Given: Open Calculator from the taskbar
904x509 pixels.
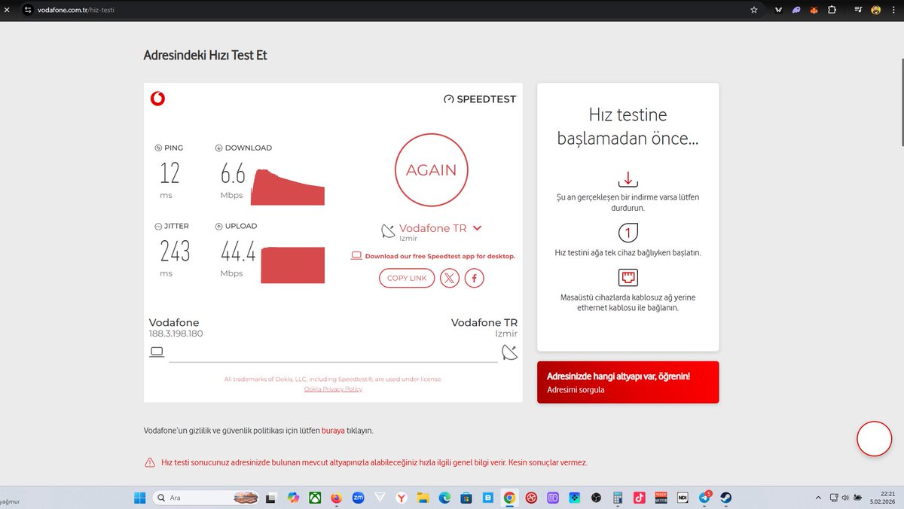Looking at the screenshot, I should [618, 498].
